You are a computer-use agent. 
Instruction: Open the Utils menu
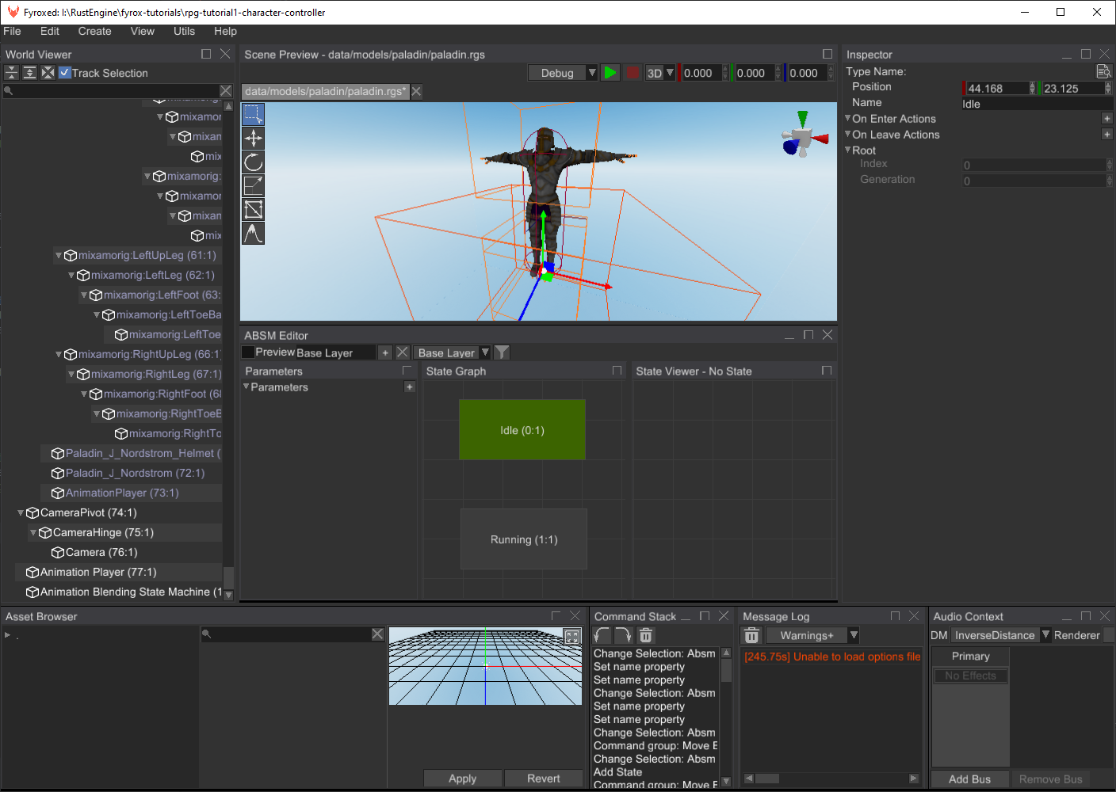tap(184, 31)
